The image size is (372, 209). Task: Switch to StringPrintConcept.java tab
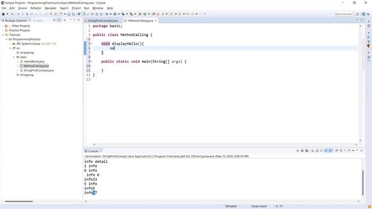[x=103, y=21]
